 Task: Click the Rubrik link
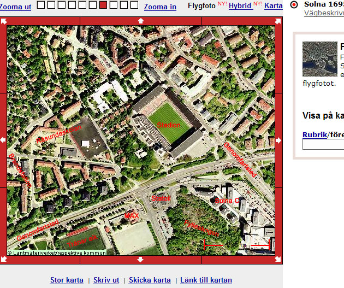click(315, 134)
